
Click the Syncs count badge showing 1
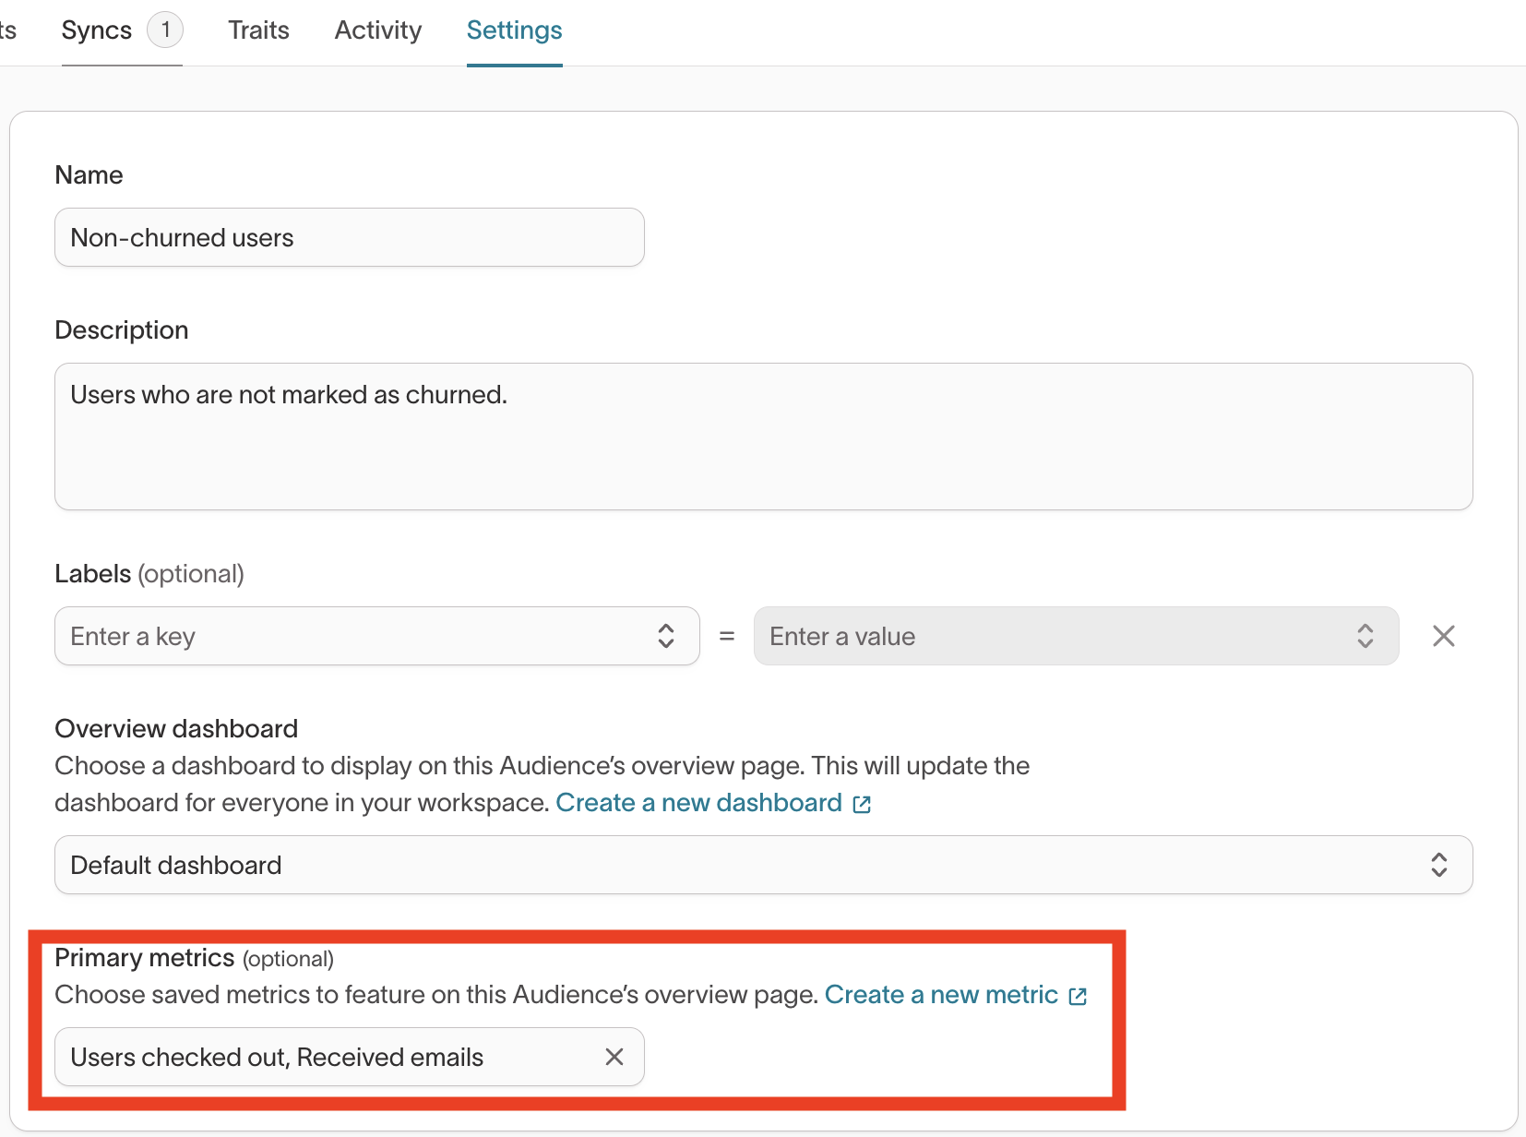pos(166,30)
